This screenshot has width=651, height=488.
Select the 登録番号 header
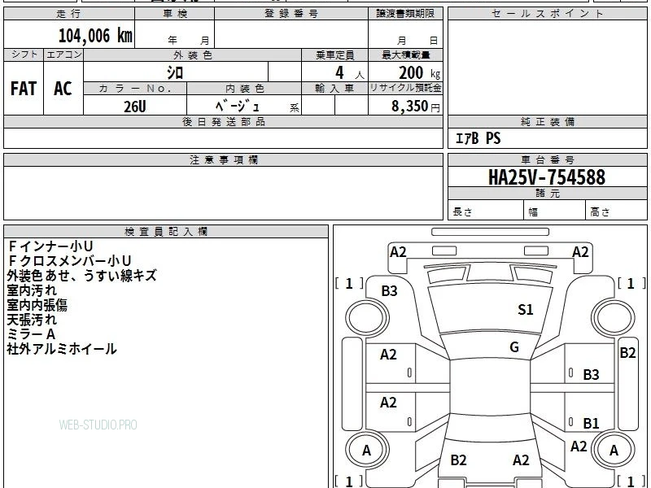click(291, 14)
